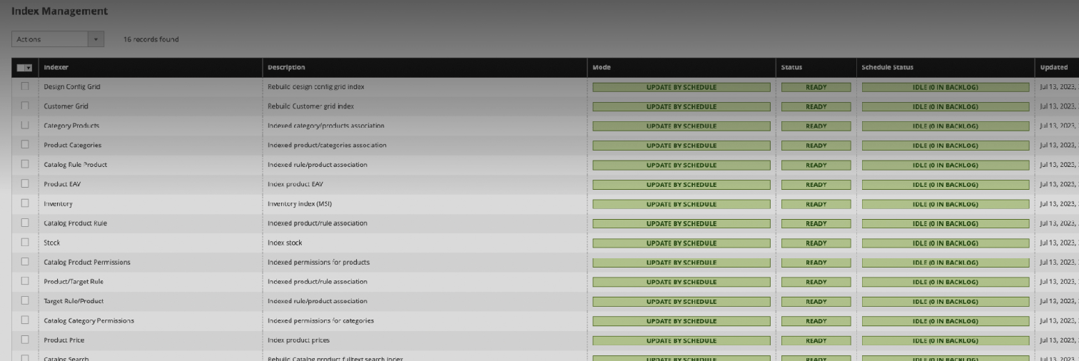Click the Updated column header
This screenshot has width=1079, height=361.
pos(1053,68)
